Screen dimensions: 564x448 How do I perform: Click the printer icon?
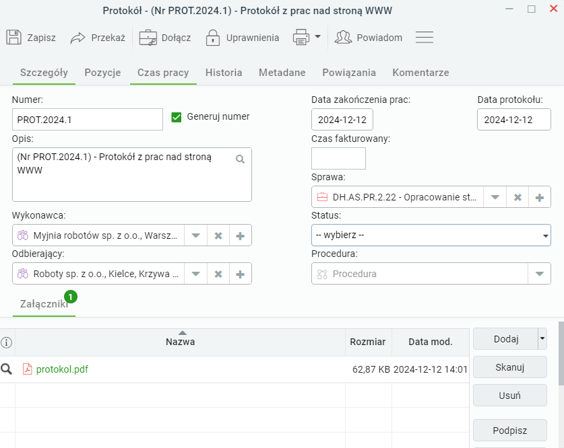301,38
